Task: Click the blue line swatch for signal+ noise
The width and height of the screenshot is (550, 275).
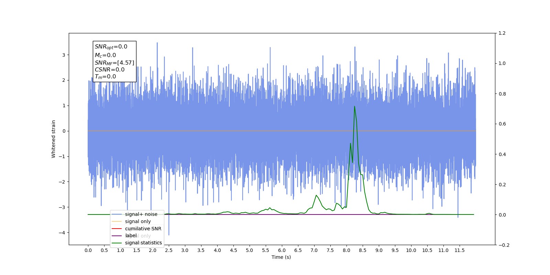Action: tap(117, 214)
